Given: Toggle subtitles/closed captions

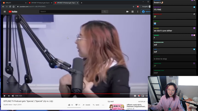Looking at the screenshot, I should tap(135, 96).
